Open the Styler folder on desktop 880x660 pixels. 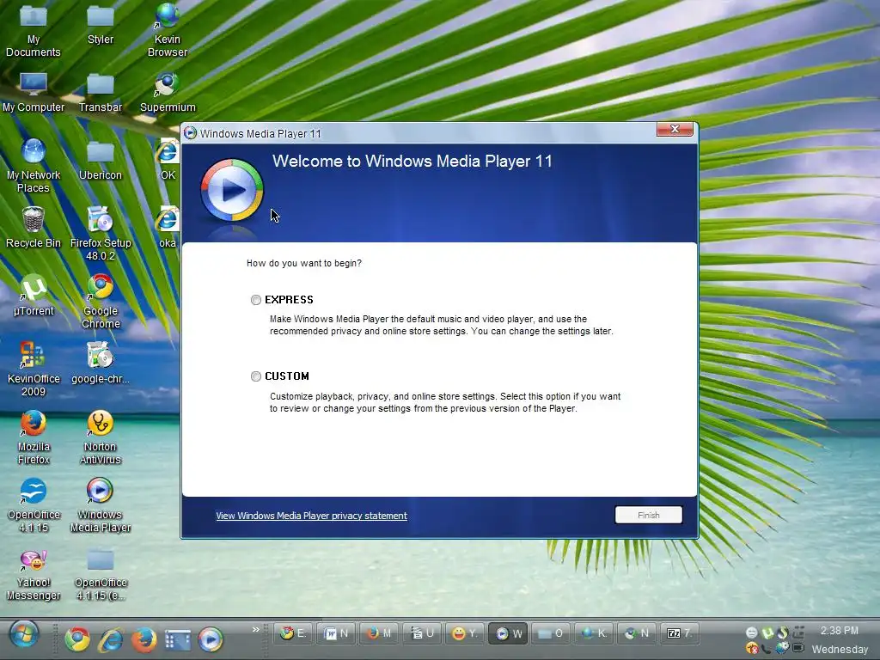101,25
